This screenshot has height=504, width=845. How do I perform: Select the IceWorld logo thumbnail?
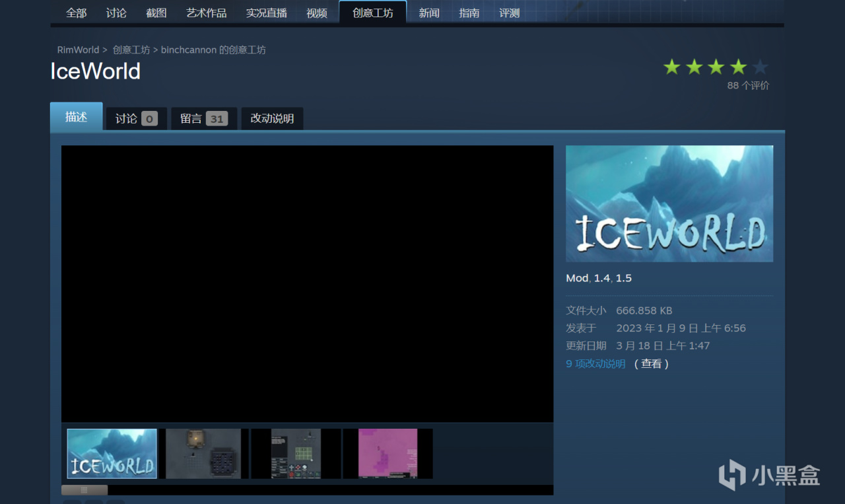(x=112, y=454)
